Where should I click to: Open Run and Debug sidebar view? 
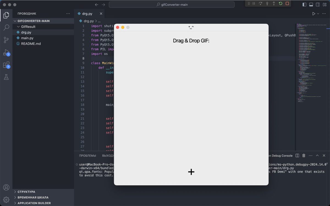coord(6,52)
